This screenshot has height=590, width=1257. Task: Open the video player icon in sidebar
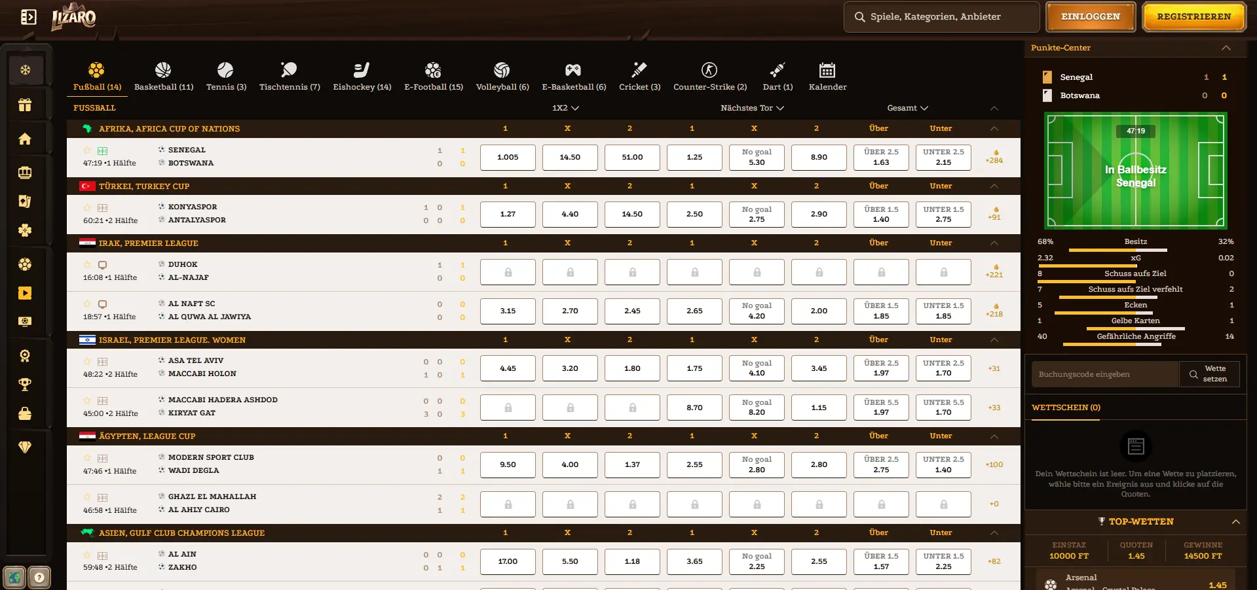(25, 294)
